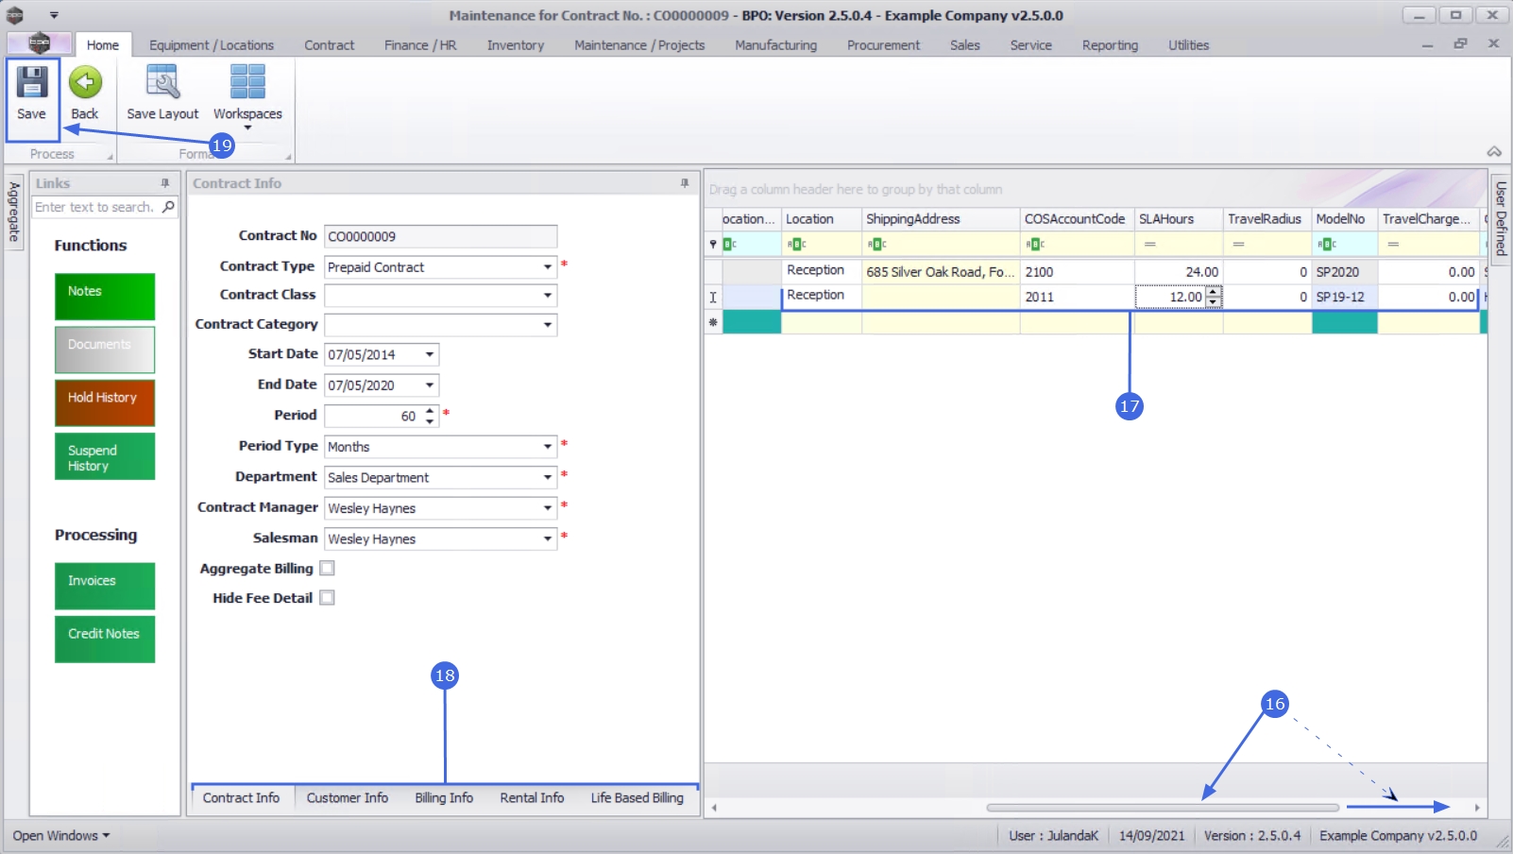Open the End Date calendar dropdown
1513x854 pixels.
(430, 385)
